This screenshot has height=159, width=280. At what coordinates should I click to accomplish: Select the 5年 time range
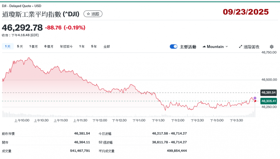[94, 47]
